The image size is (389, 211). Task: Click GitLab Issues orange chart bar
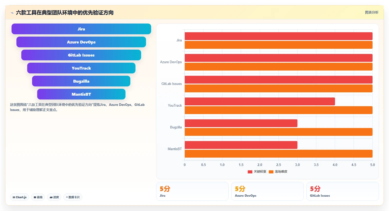click(278, 88)
